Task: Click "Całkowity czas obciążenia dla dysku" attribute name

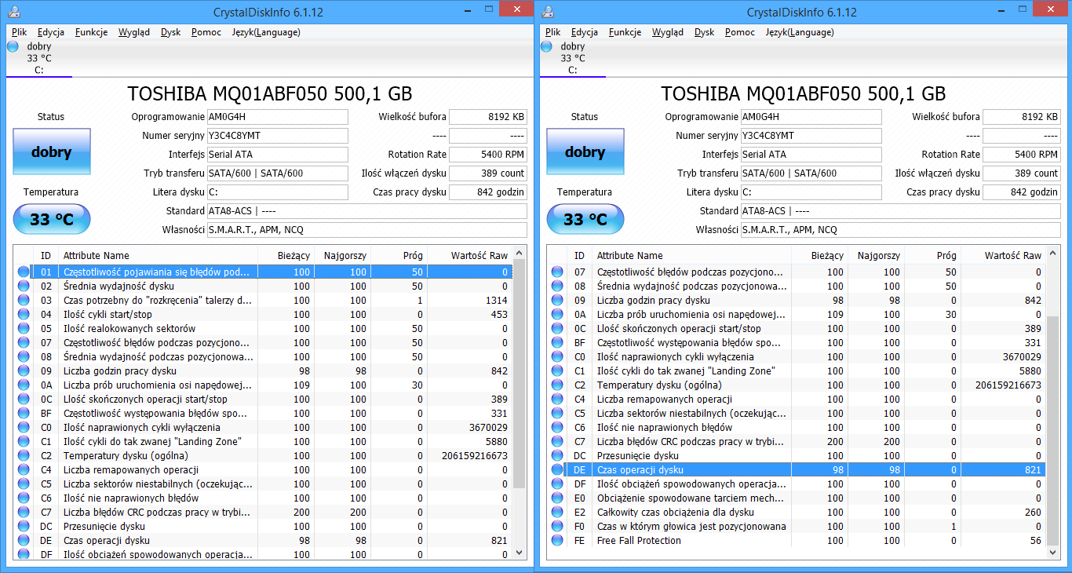Action: (x=676, y=513)
